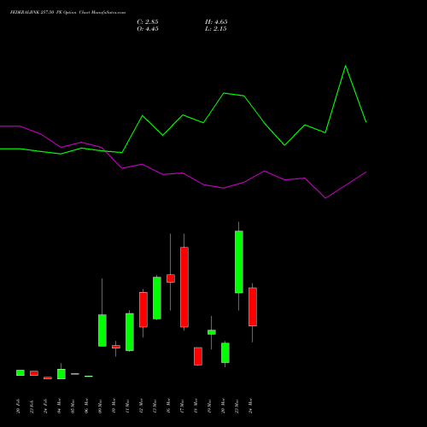Select the red candlestick for 18 Mar
427x427 pixels.
point(198,356)
